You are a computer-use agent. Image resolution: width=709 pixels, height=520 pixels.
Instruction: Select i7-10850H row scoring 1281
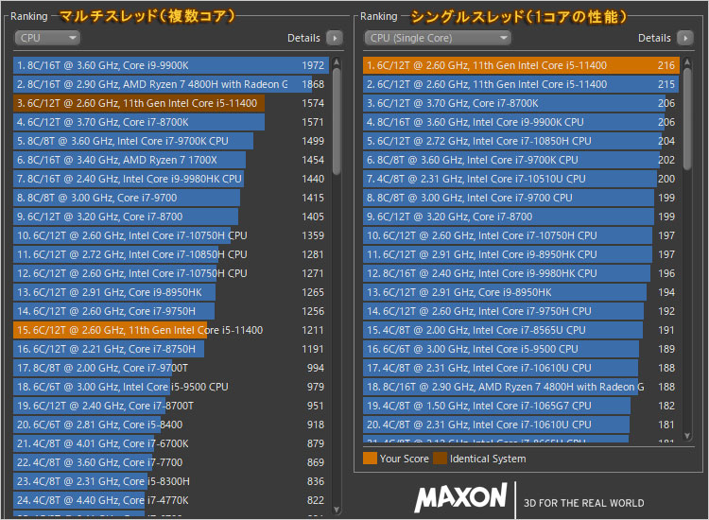171,254
